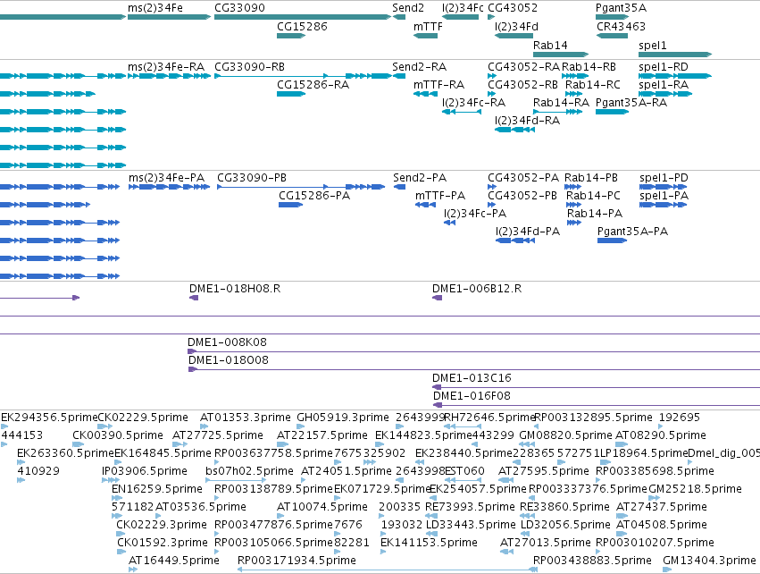Image resolution: width=760 pixels, height=574 pixels.
Task: Select the ms(2)34Fe gene feature
Action: coord(169,17)
